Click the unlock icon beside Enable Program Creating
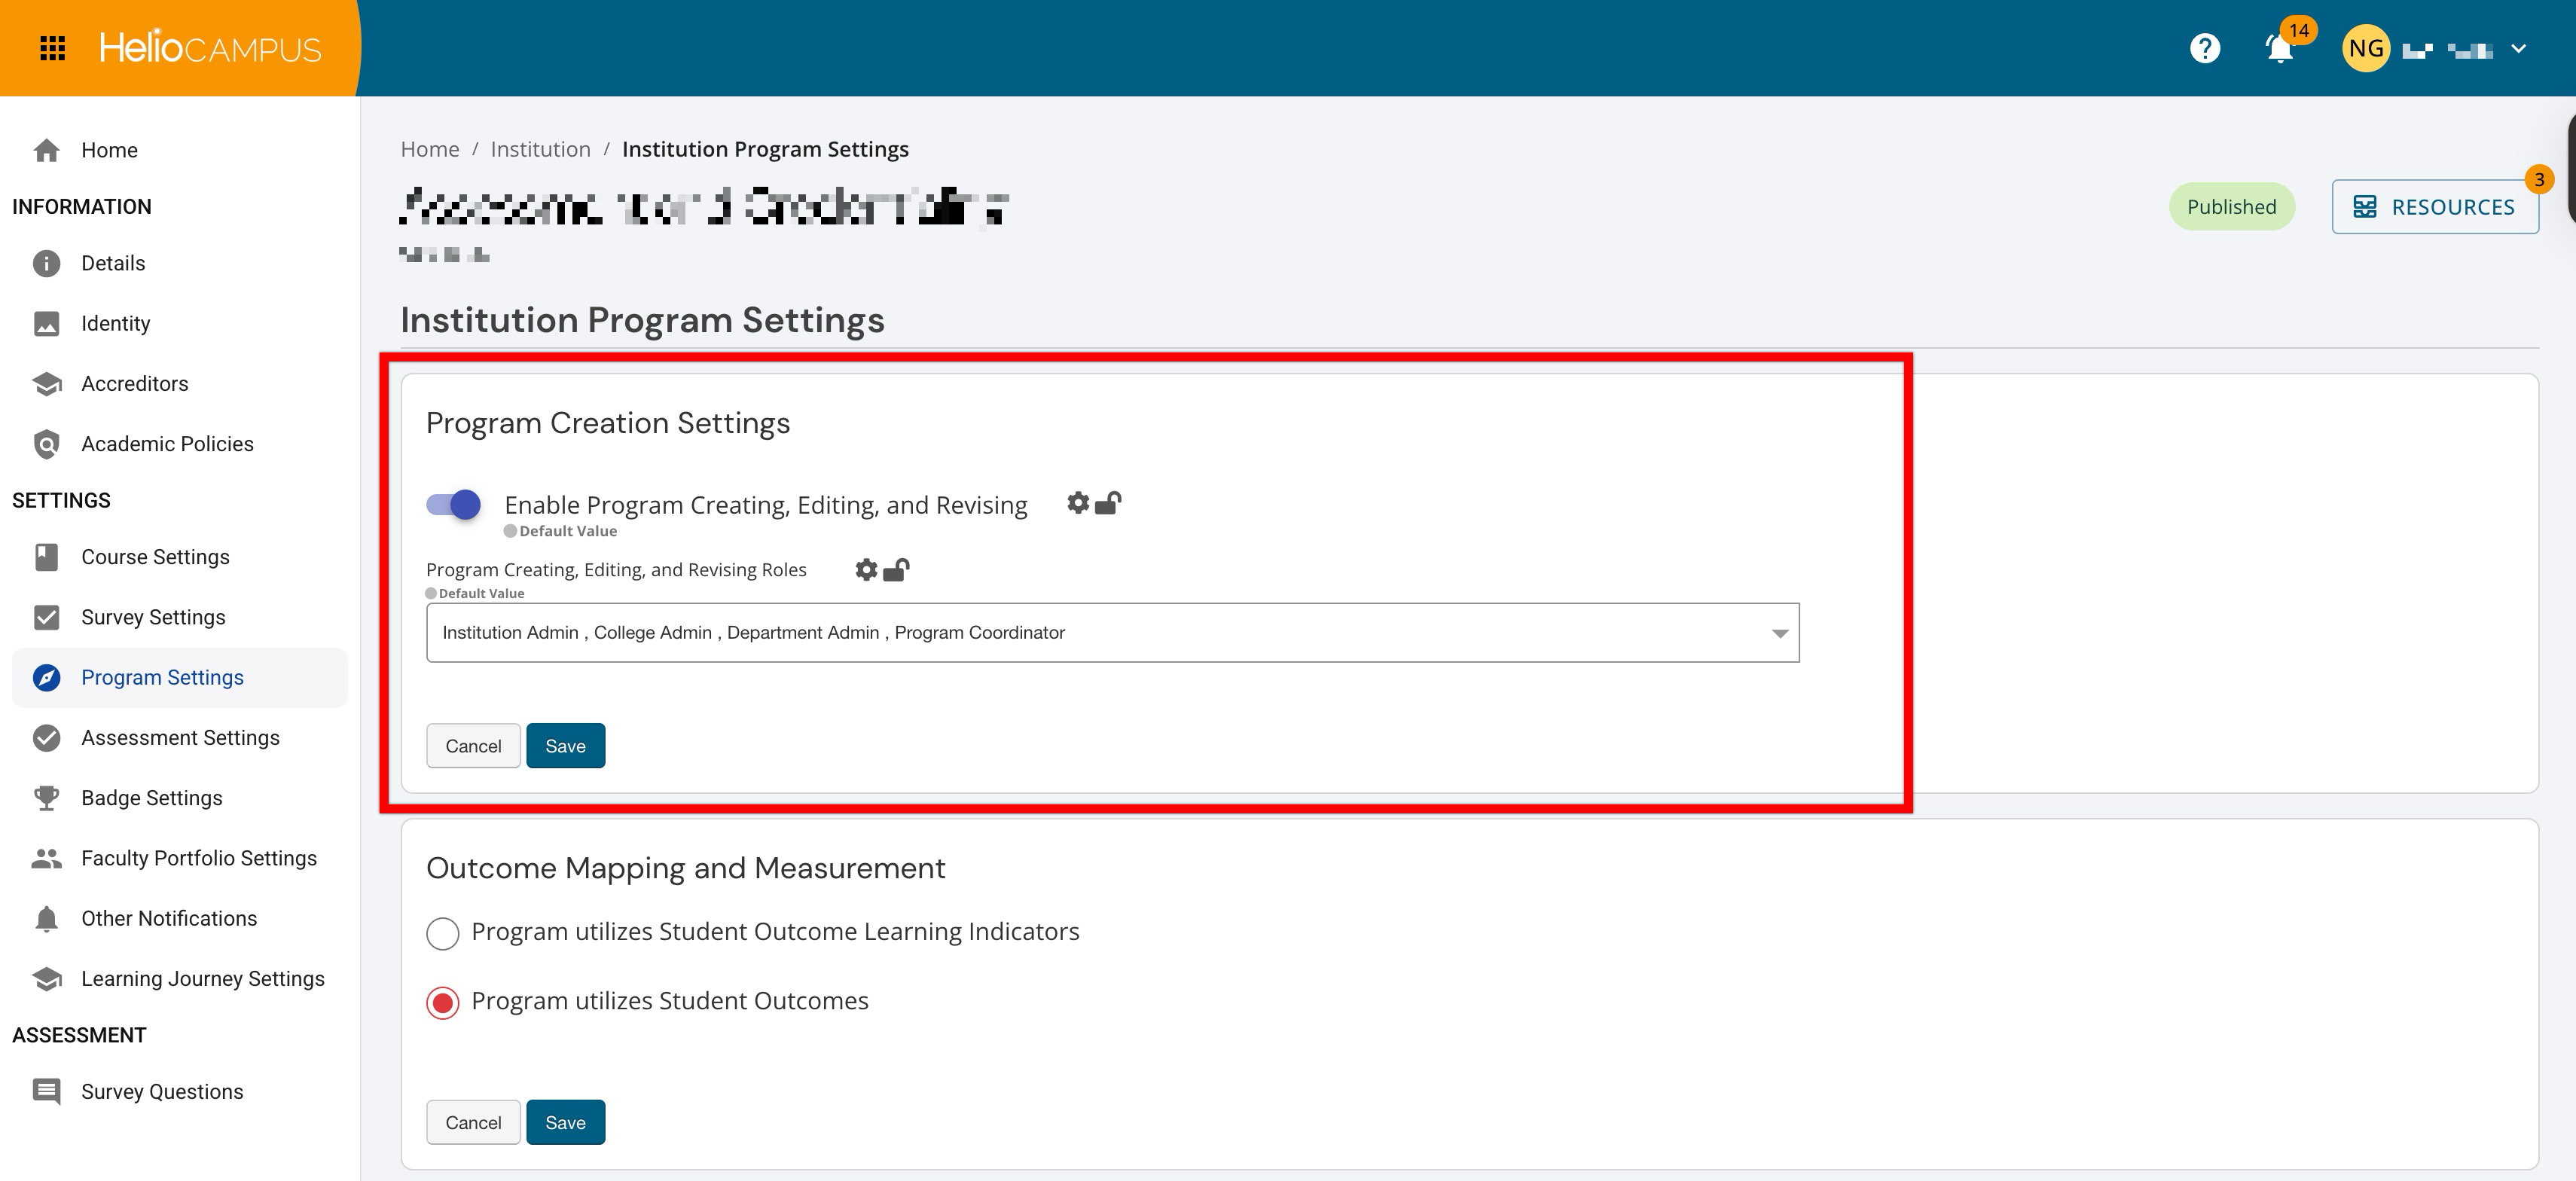Viewport: 2576px width, 1181px height. point(1108,503)
